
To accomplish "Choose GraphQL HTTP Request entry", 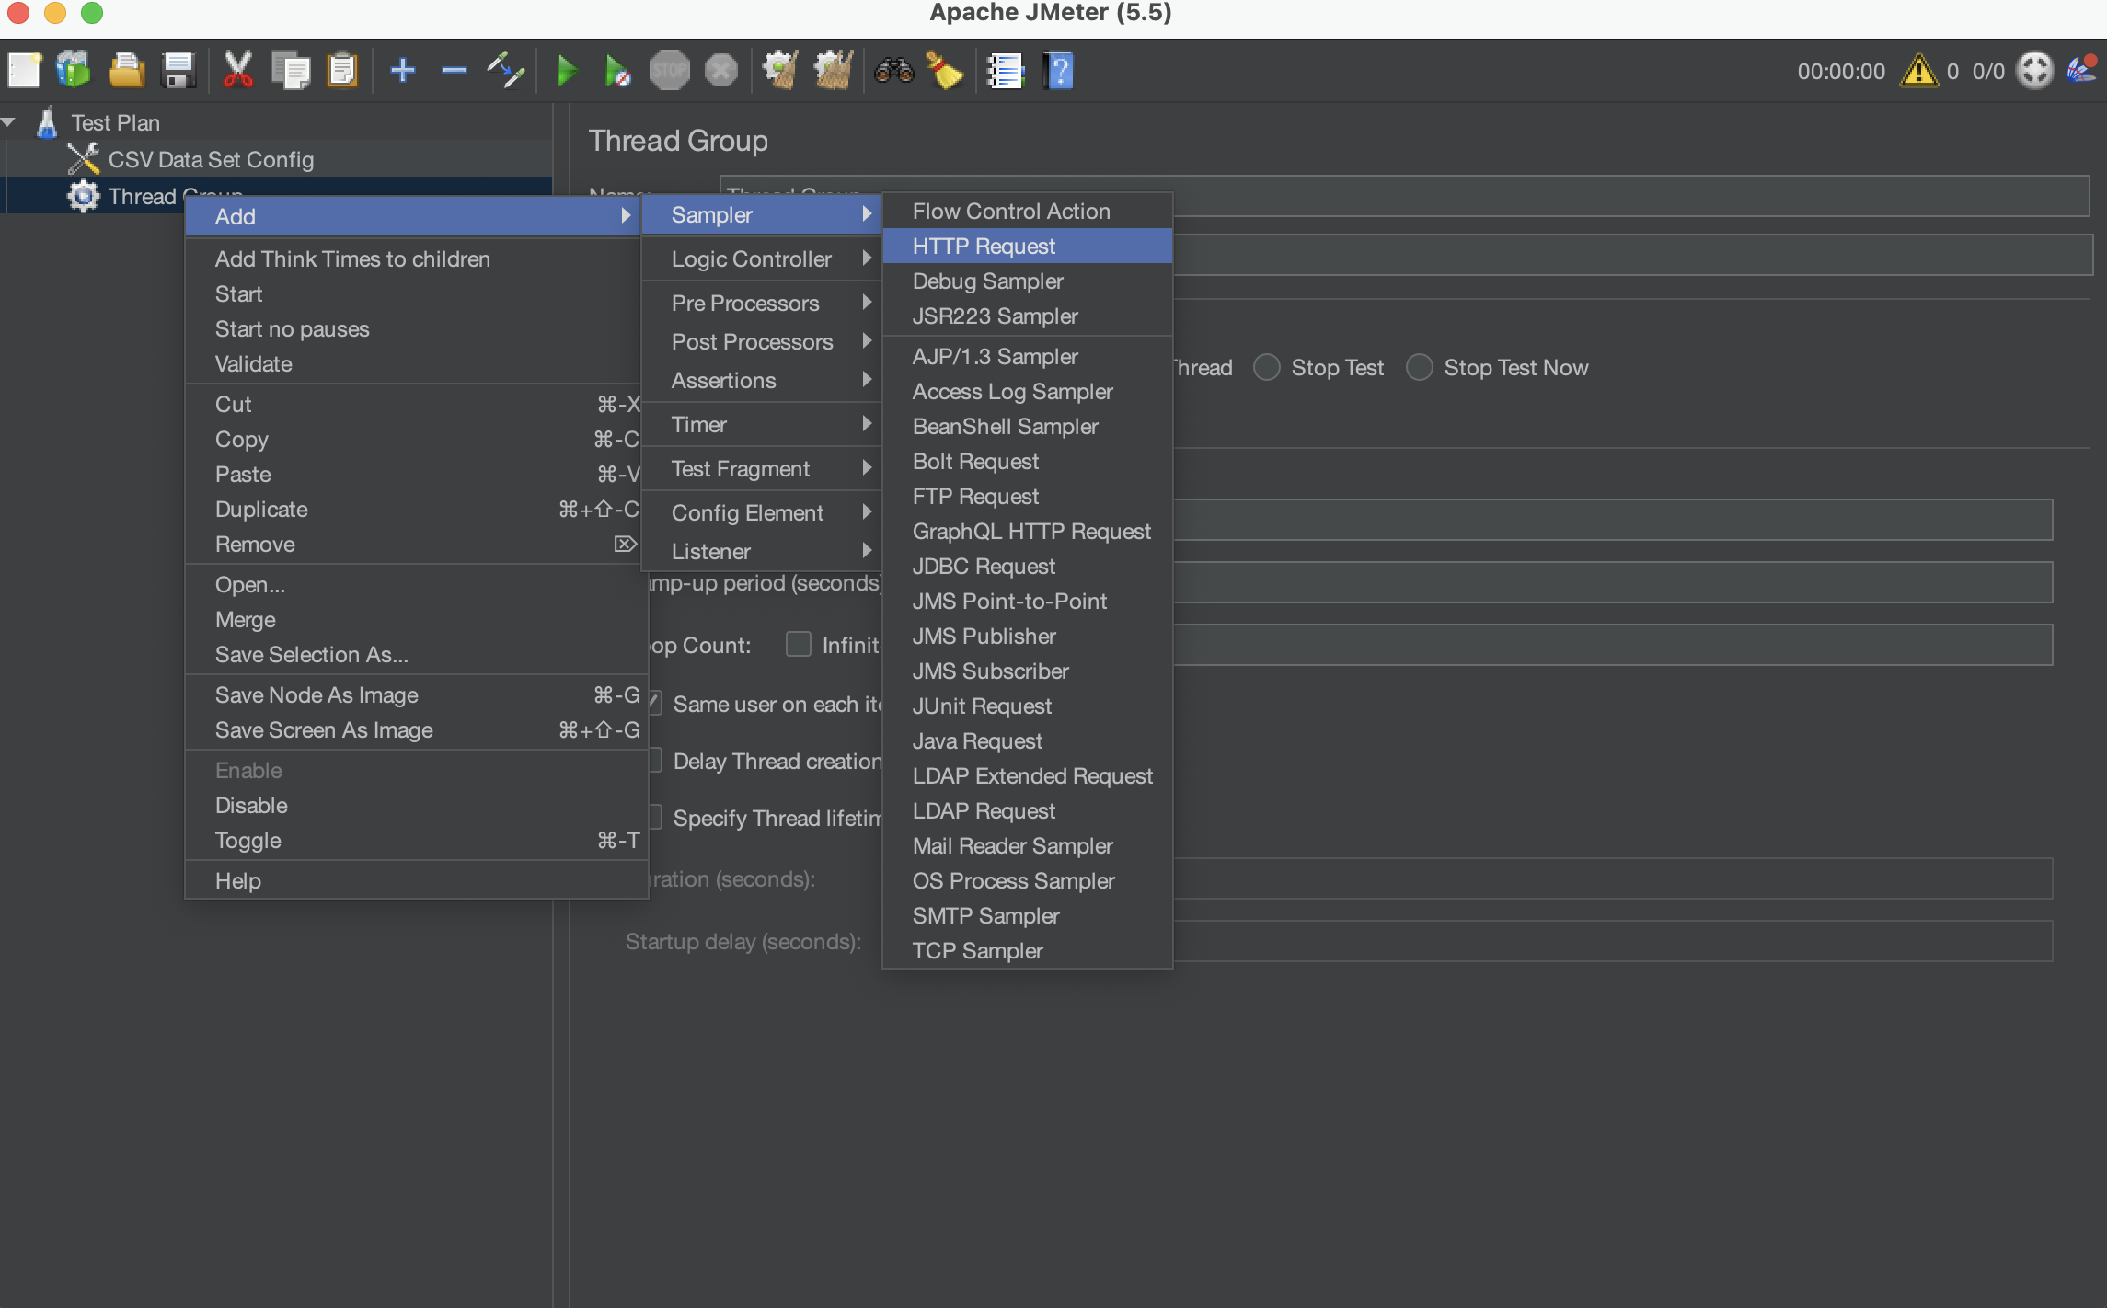I will [1028, 531].
